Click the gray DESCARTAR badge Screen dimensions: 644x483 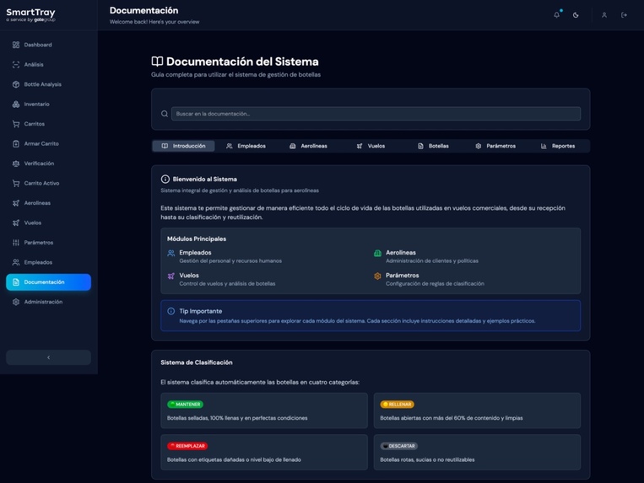click(x=398, y=446)
